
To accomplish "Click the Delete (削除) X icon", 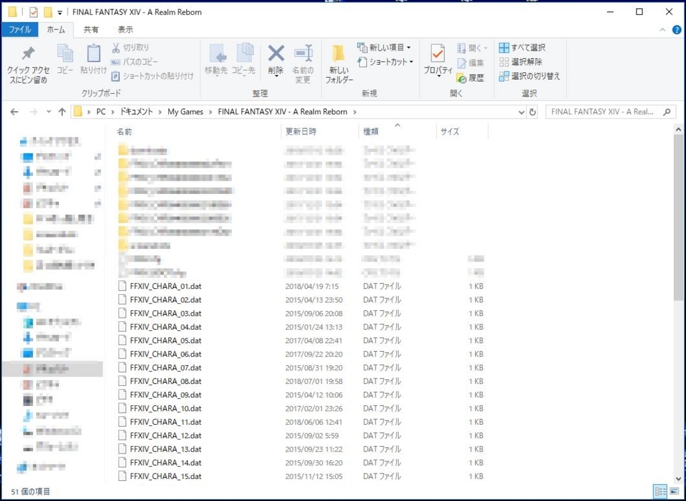I will (x=276, y=60).
